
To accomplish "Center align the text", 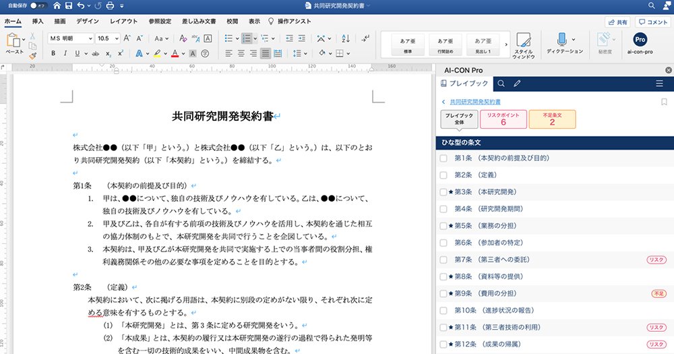I will [241, 53].
